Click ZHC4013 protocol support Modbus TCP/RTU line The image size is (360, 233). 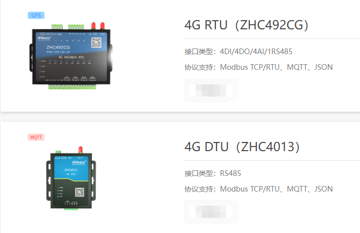[x=258, y=189]
